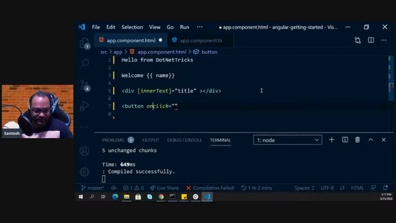Change encoding via UTF-8 status item
This screenshot has height=223, width=396.
point(327,188)
